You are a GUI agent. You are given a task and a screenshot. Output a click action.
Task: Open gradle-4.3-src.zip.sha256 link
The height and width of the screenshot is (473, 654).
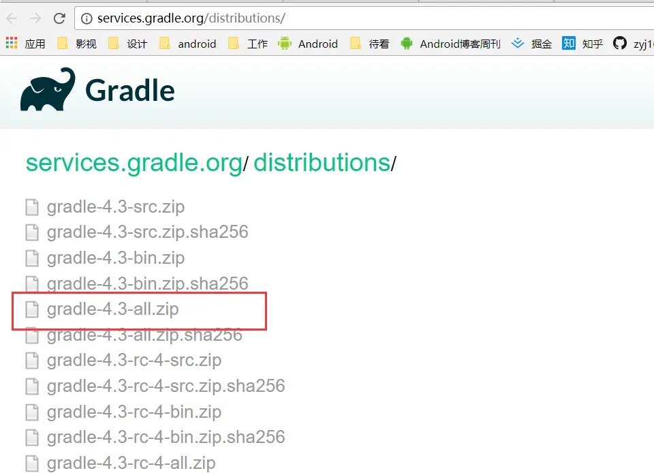click(147, 232)
